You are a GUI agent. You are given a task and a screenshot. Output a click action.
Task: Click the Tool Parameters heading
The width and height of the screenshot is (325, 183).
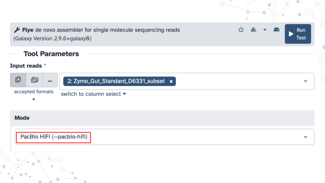(x=51, y=54)
